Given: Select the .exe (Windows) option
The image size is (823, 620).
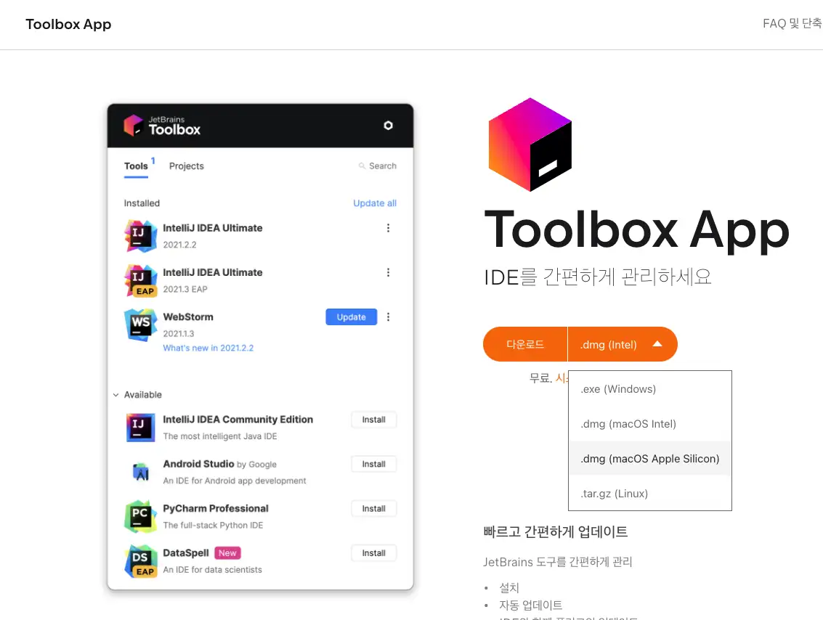Looking at the screenshot, I should (650, 389).
